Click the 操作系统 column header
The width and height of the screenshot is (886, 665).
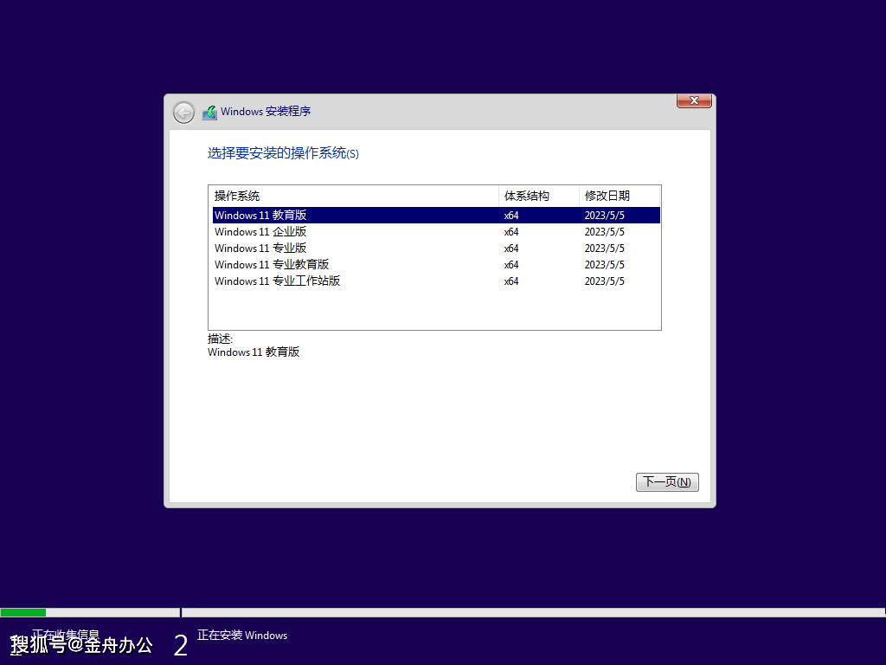354,197
